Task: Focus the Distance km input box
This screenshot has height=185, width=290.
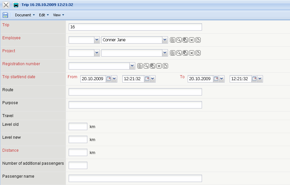Action: 78,152
